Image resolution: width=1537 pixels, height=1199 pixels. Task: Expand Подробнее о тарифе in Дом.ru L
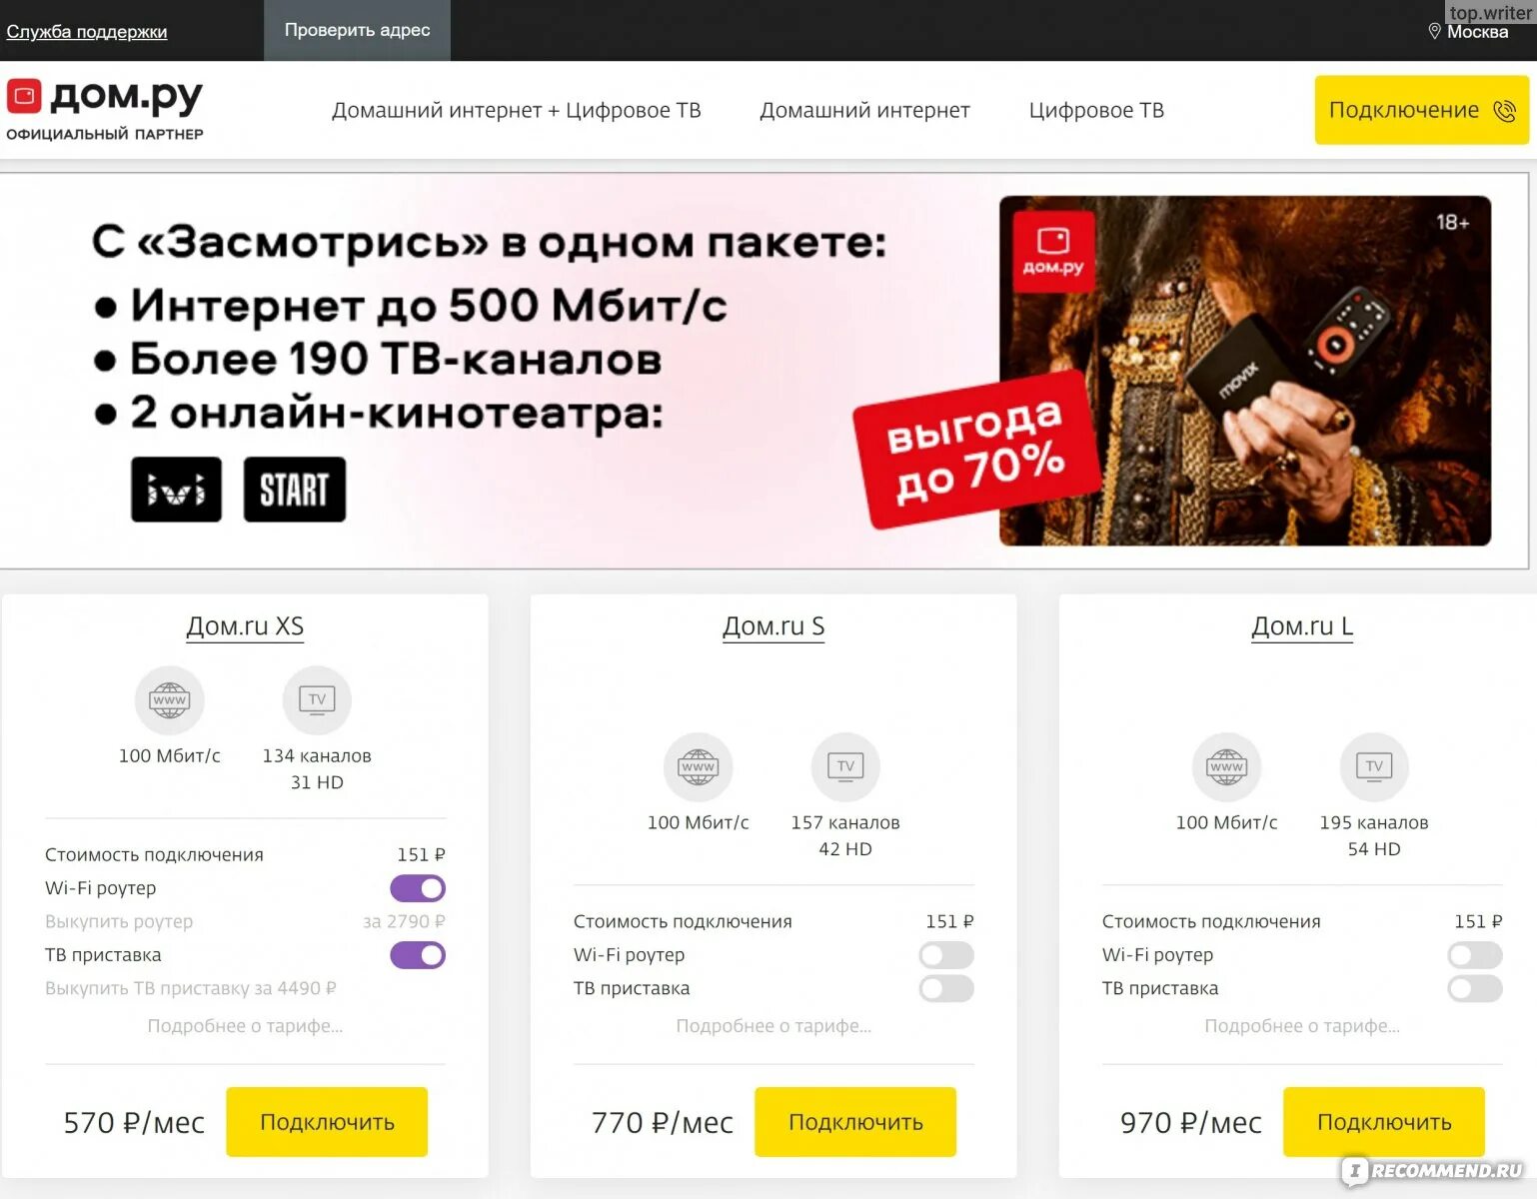(1302, 1026)
